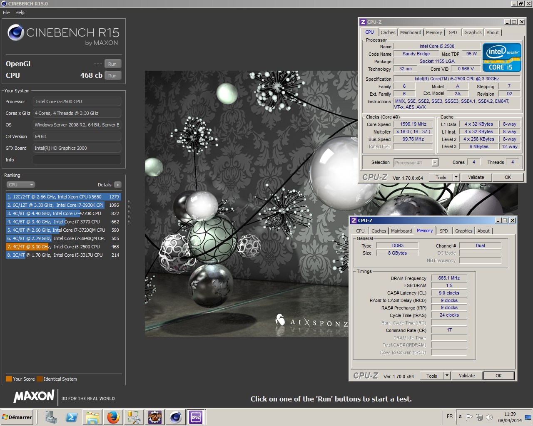Open the File menu in Cinebench
Screen dimensions: 533x426
6,12
